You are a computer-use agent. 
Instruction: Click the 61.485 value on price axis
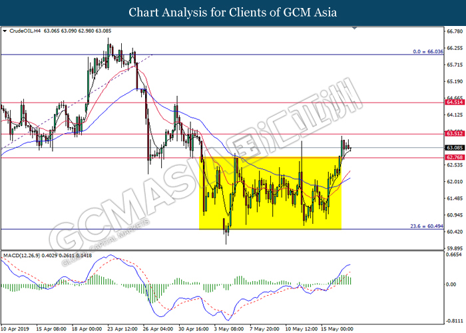click(455, 198)
